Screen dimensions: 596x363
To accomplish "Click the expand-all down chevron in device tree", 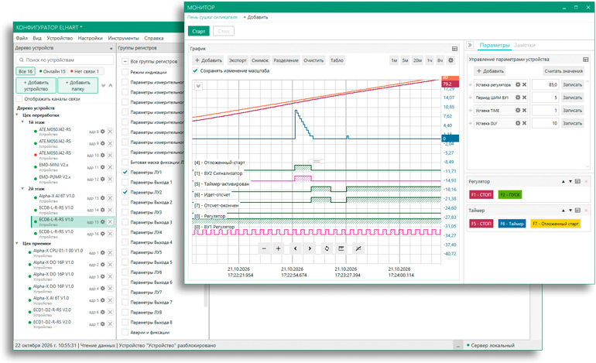I will [x=104, y=85].
